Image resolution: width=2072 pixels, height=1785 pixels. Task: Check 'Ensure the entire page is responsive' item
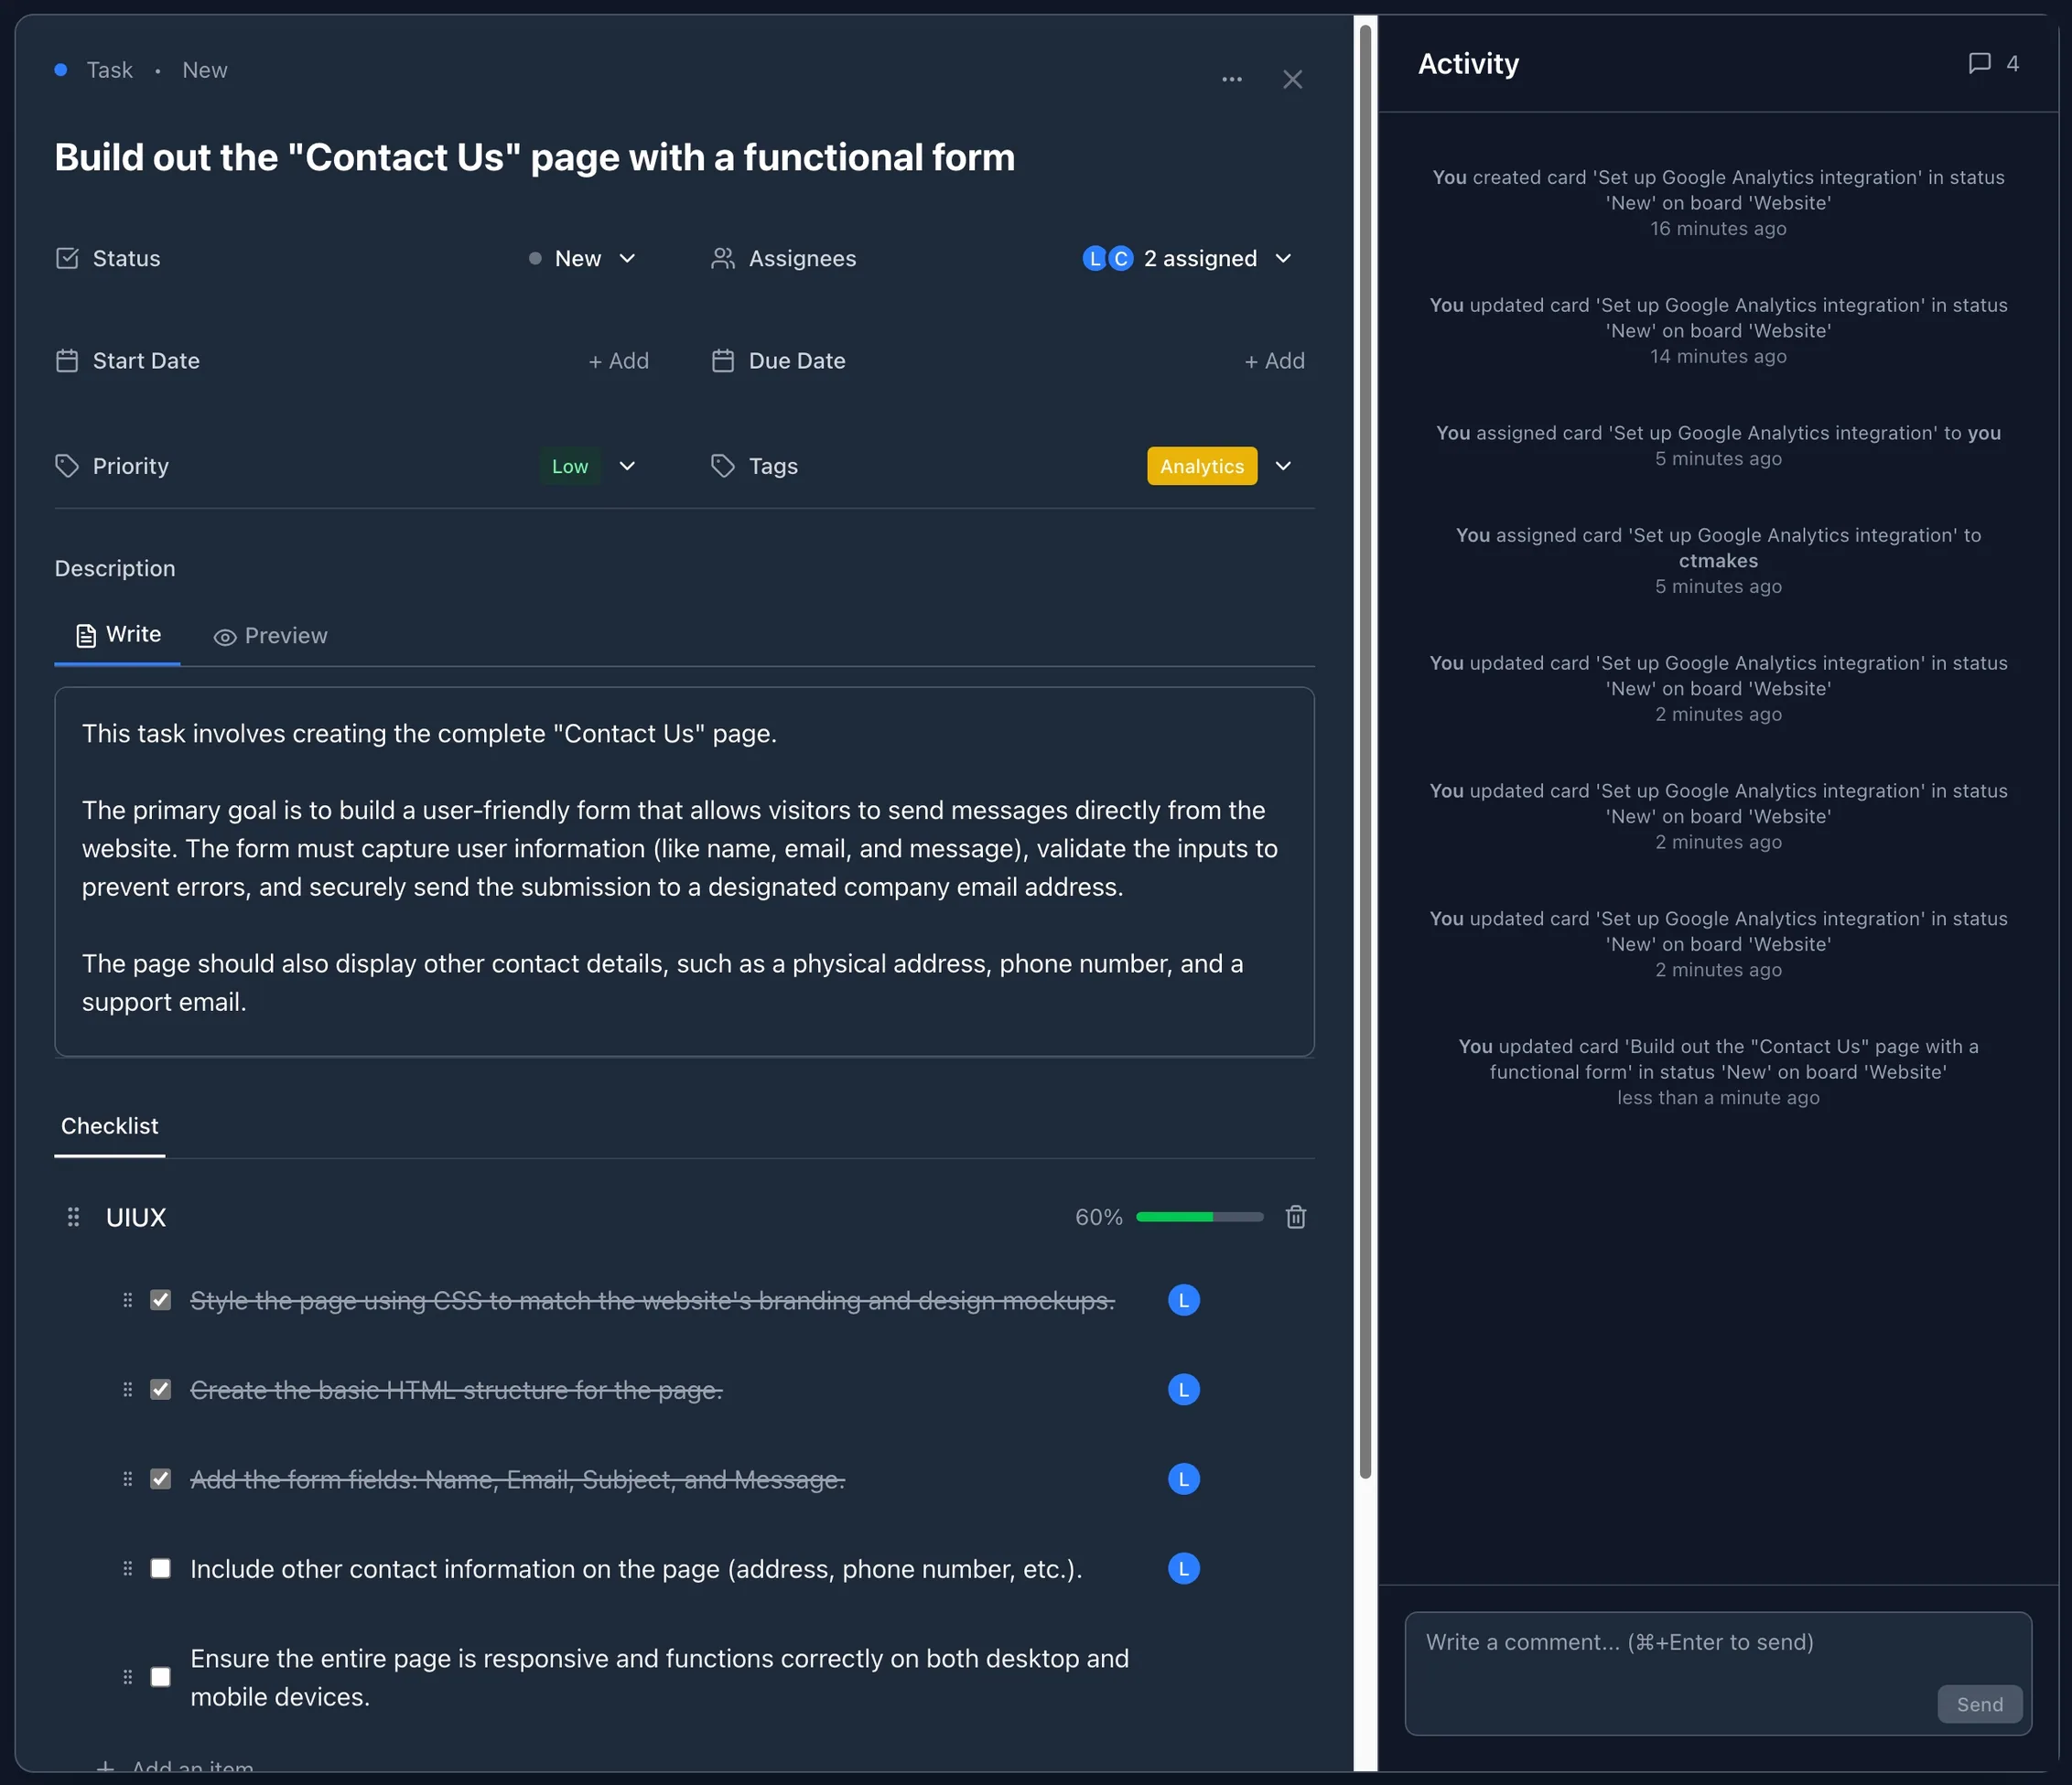[x=160, y=1676]
